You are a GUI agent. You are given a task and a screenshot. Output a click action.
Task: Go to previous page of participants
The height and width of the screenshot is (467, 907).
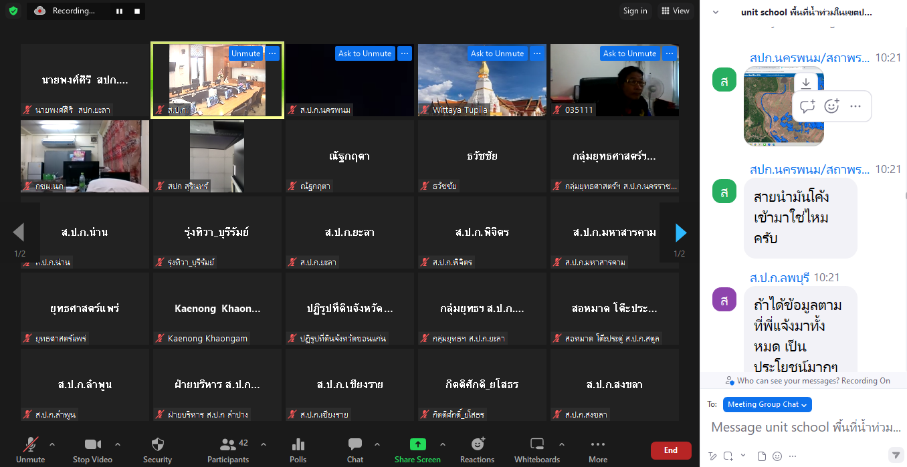pyautogui.click(x=19, y=232)
